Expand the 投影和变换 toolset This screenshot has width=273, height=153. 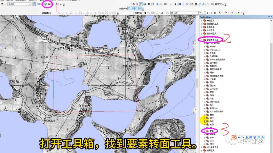204,102
